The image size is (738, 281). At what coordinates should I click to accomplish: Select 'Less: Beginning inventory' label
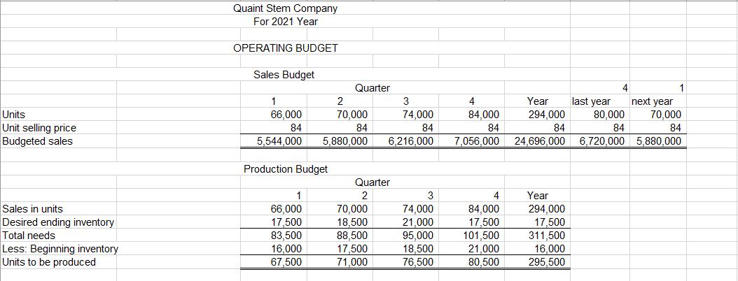(60, 249)
